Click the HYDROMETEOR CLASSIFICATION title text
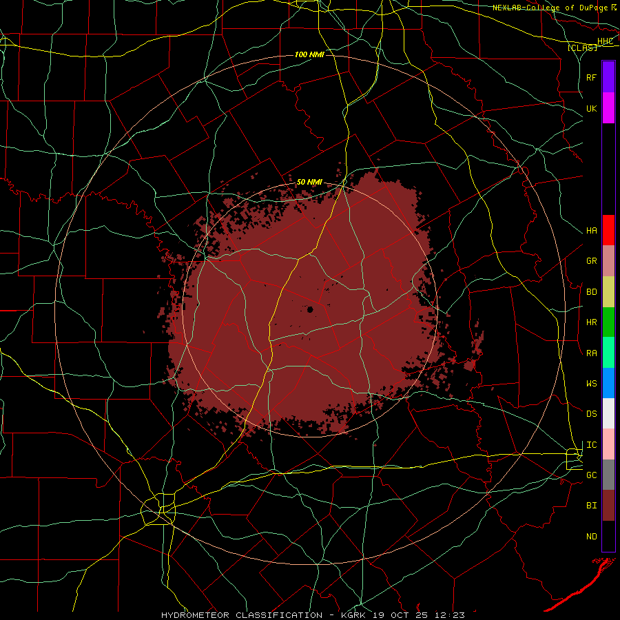This screenshot has width=620, height=620. (x=242, y=615)
